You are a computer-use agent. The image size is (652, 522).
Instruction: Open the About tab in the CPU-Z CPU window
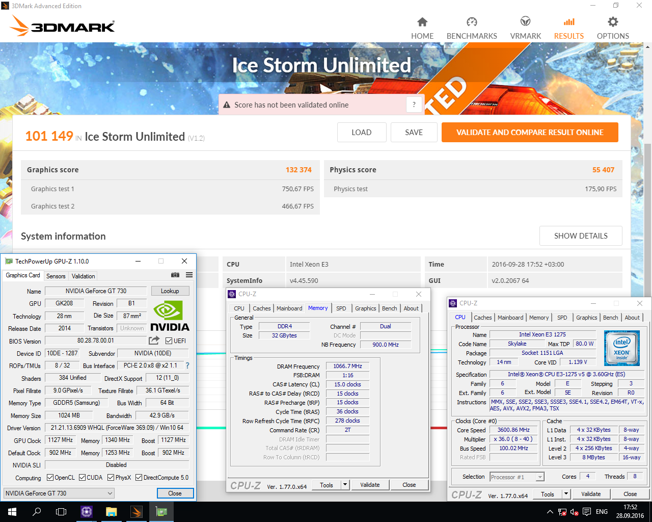pyautogui.click(x=632, y=318)
